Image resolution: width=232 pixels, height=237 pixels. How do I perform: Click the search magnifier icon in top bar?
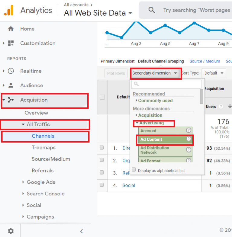[x=152, y=10]
